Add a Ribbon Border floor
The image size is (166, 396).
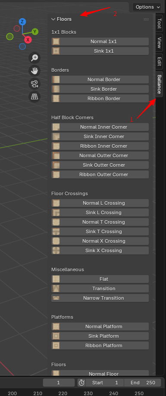100,98
